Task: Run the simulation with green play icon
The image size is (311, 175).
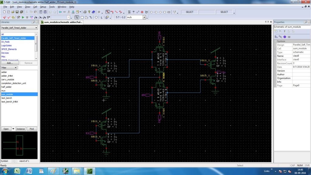Action: pyautogui.click(x=23, y=17)
